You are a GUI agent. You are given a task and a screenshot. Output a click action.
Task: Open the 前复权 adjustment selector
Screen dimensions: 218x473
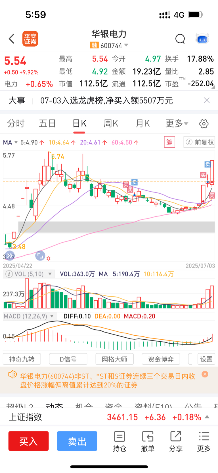pos(199,142)
